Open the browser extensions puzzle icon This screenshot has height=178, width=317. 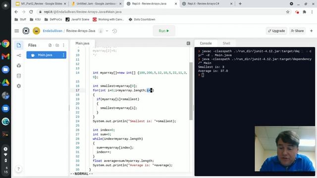[x=304, y=12]
